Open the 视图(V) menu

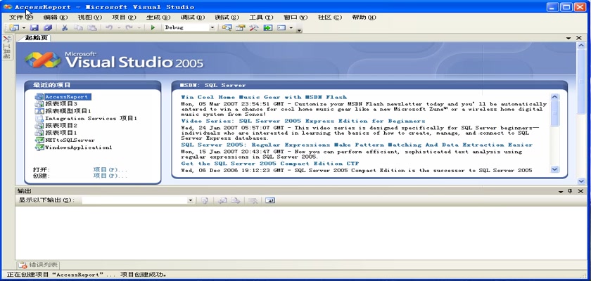(90, 18)
